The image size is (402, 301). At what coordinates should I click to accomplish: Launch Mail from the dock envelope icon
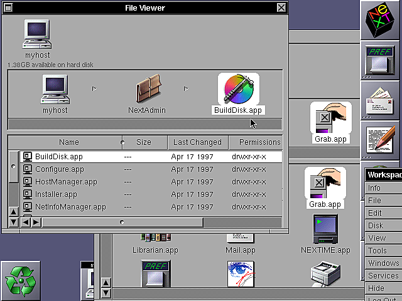380,101
